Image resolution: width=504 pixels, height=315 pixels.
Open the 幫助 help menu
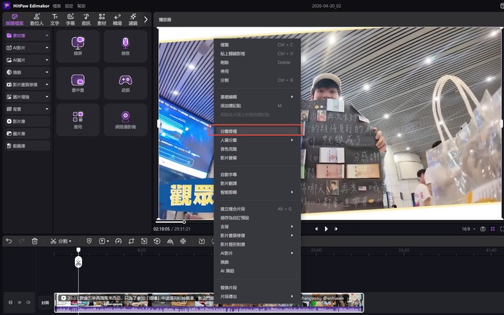tap(81, 6)
